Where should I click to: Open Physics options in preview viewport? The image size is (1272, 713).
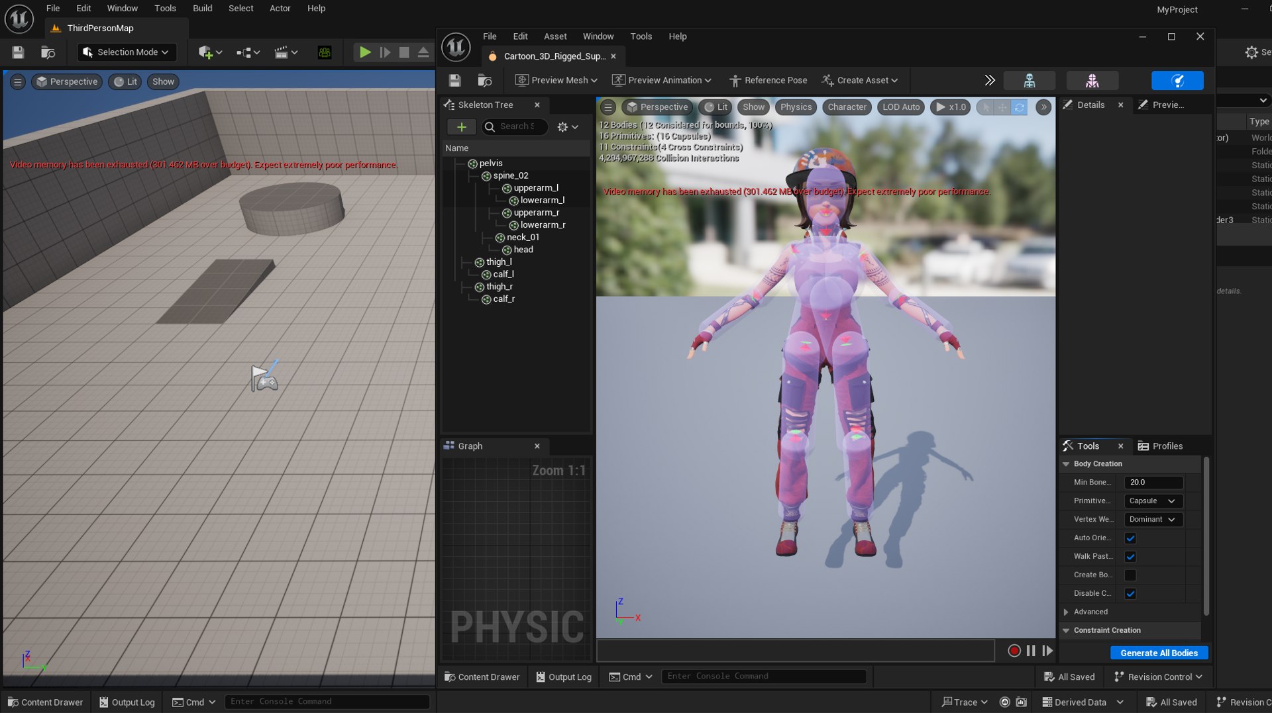click(x=796, y=107)
